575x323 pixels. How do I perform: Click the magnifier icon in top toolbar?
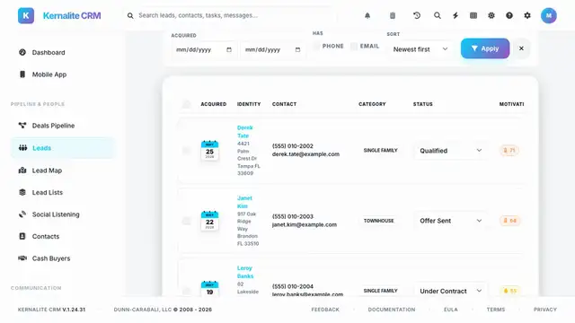(438, 16)
